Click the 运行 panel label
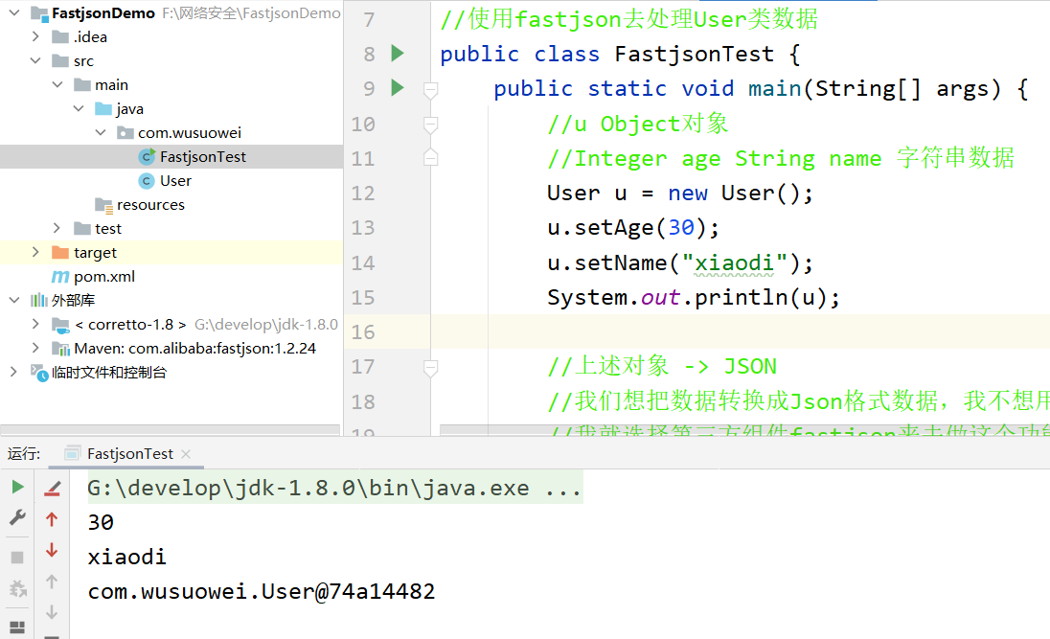Viewport: 1050px width, 639px height. coord(24,454)
